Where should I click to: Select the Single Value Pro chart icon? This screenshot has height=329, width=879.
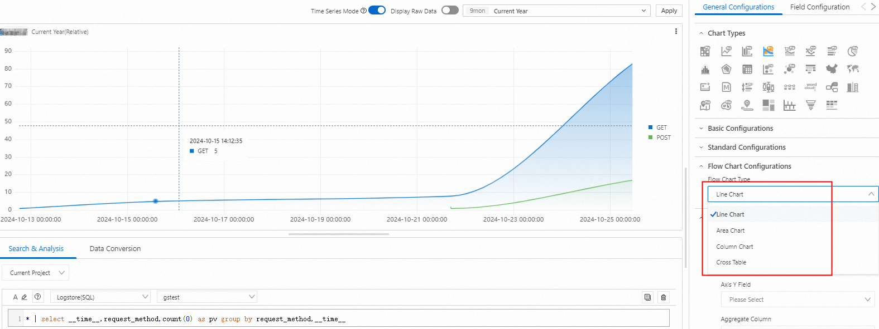pos(790,51)
